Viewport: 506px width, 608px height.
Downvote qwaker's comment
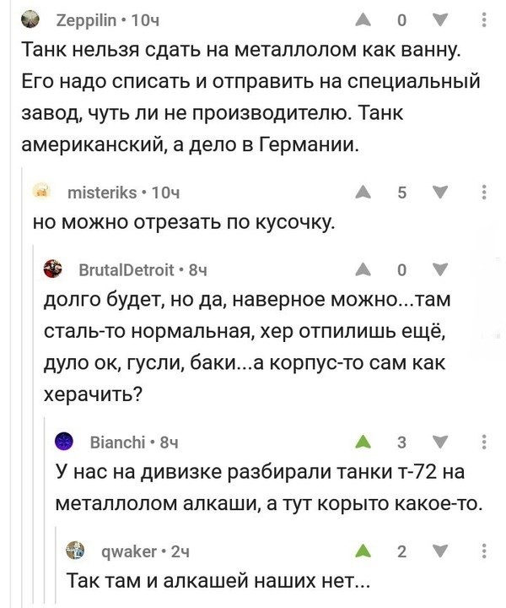pyautogui.click(x=441, y=552)
